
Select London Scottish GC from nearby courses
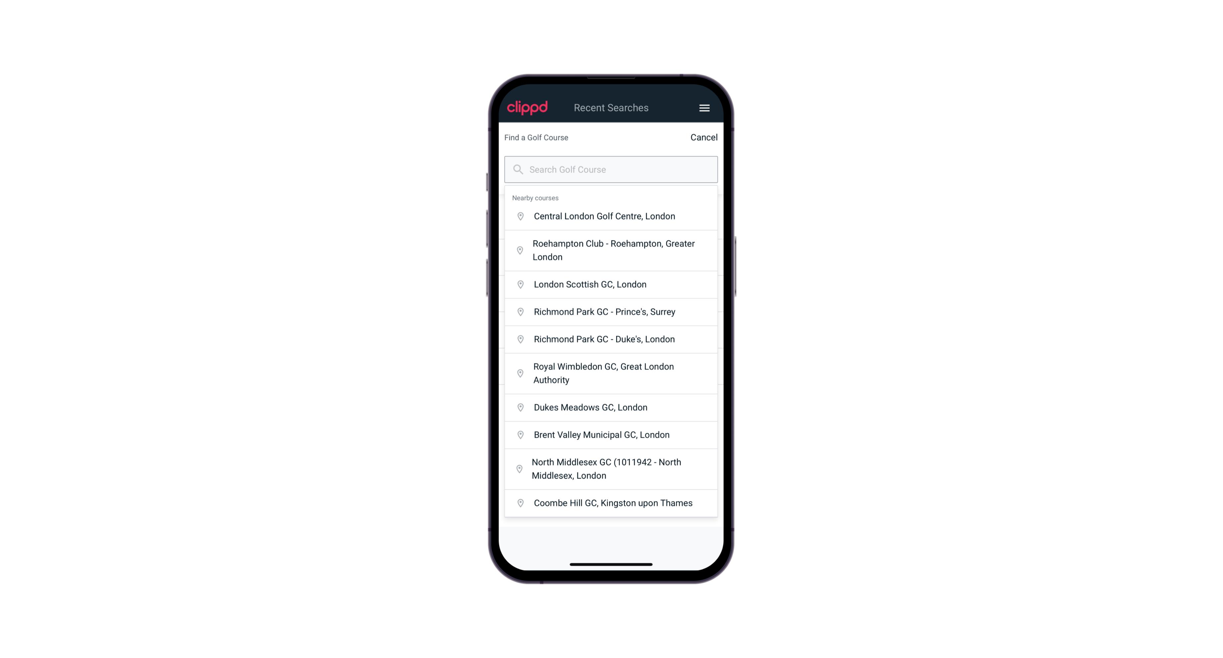pyautogui.click(x=611, y=284)
